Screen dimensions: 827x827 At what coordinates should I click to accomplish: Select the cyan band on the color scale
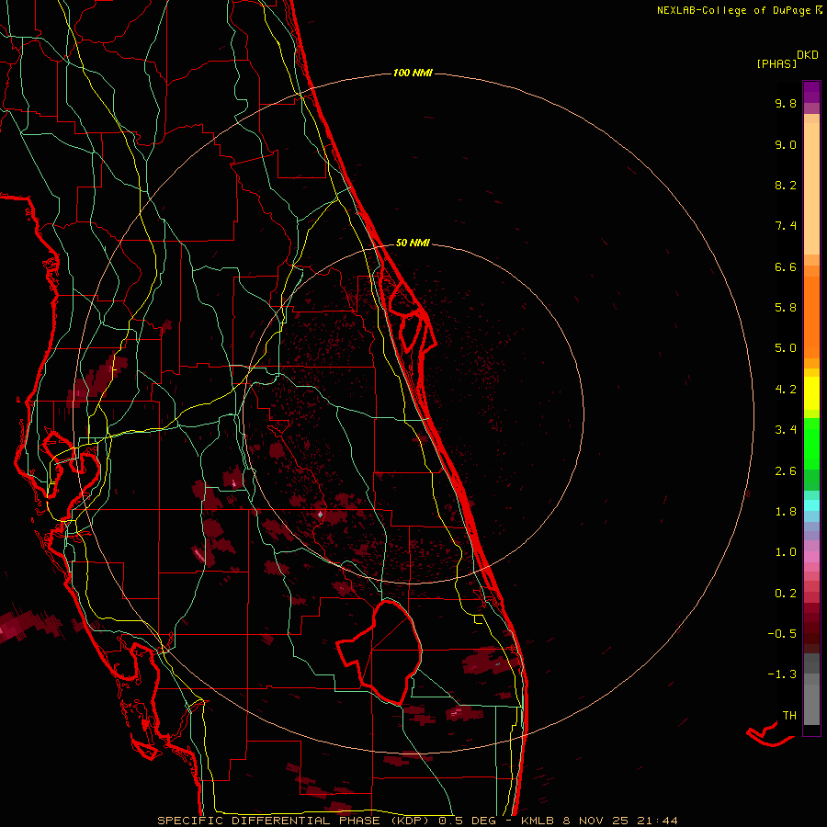tap(811, 504)
